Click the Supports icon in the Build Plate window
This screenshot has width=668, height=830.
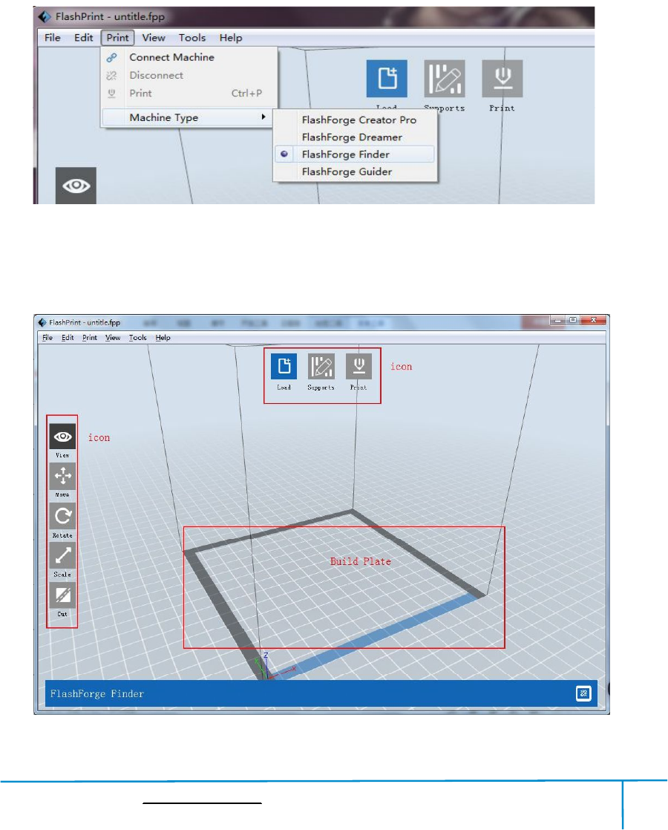pos(321,366)
